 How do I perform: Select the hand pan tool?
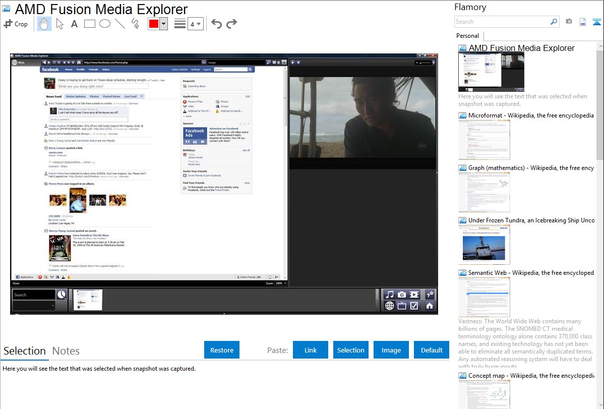coord(44,24)
